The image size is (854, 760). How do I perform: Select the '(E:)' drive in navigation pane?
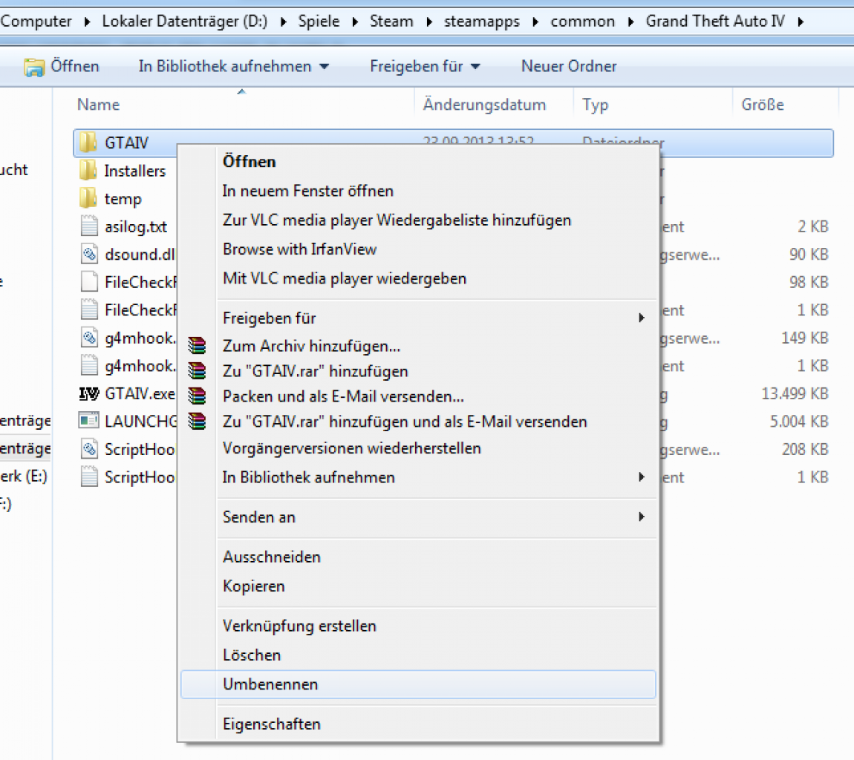pos(25,476)
